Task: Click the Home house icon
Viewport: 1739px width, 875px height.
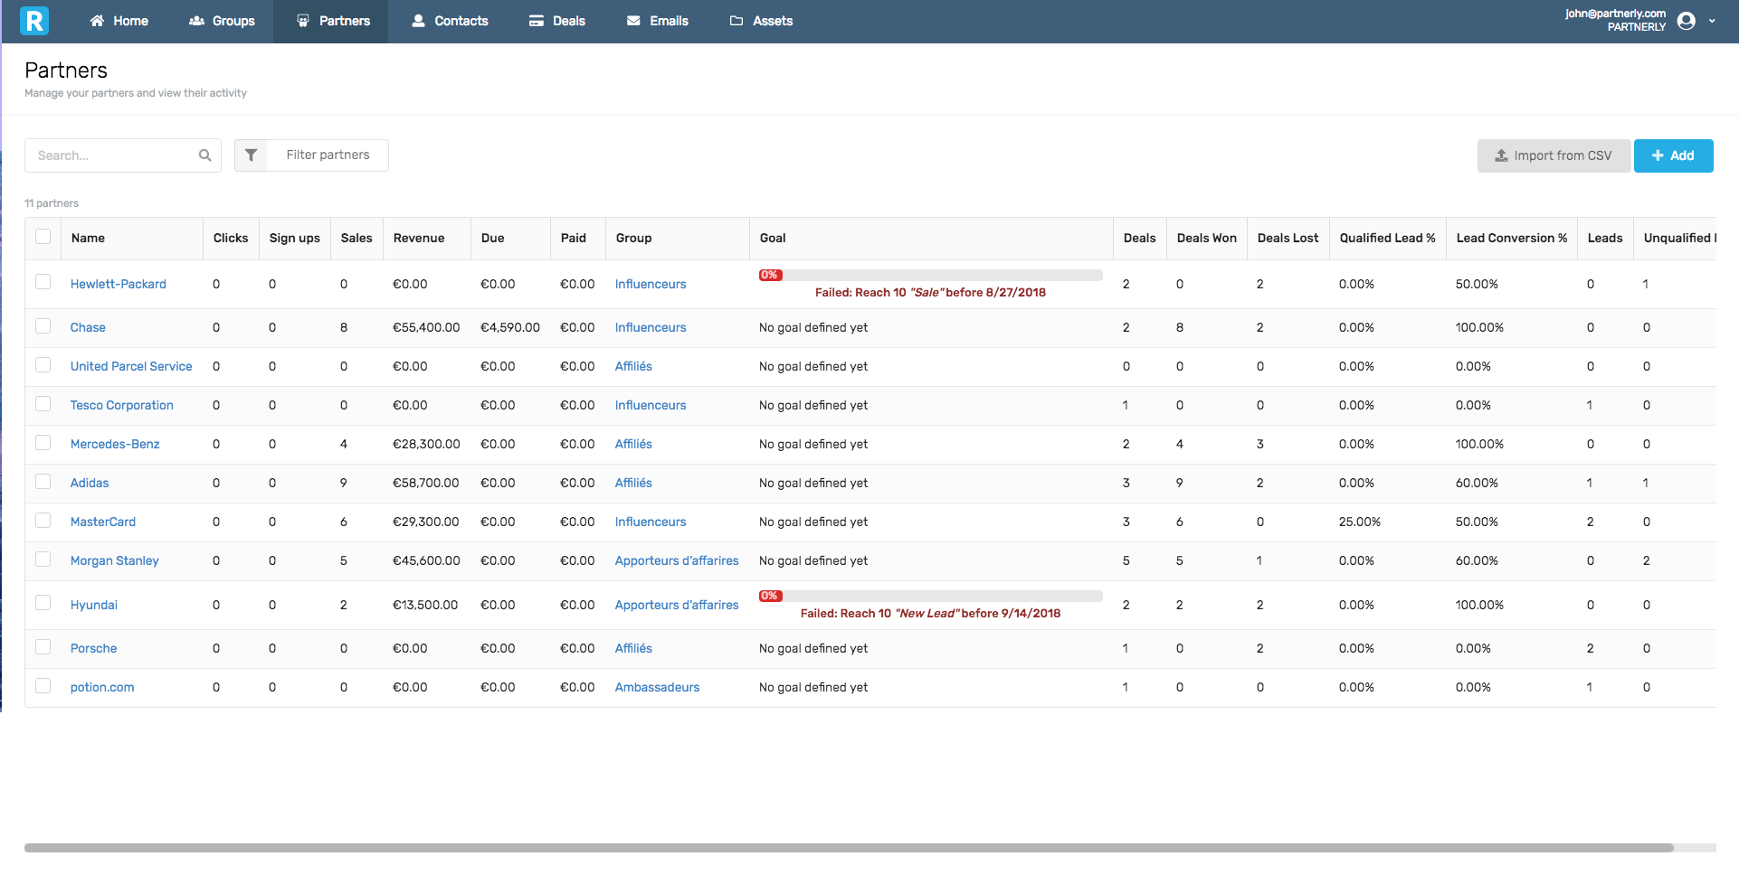Action: (97, 21)
